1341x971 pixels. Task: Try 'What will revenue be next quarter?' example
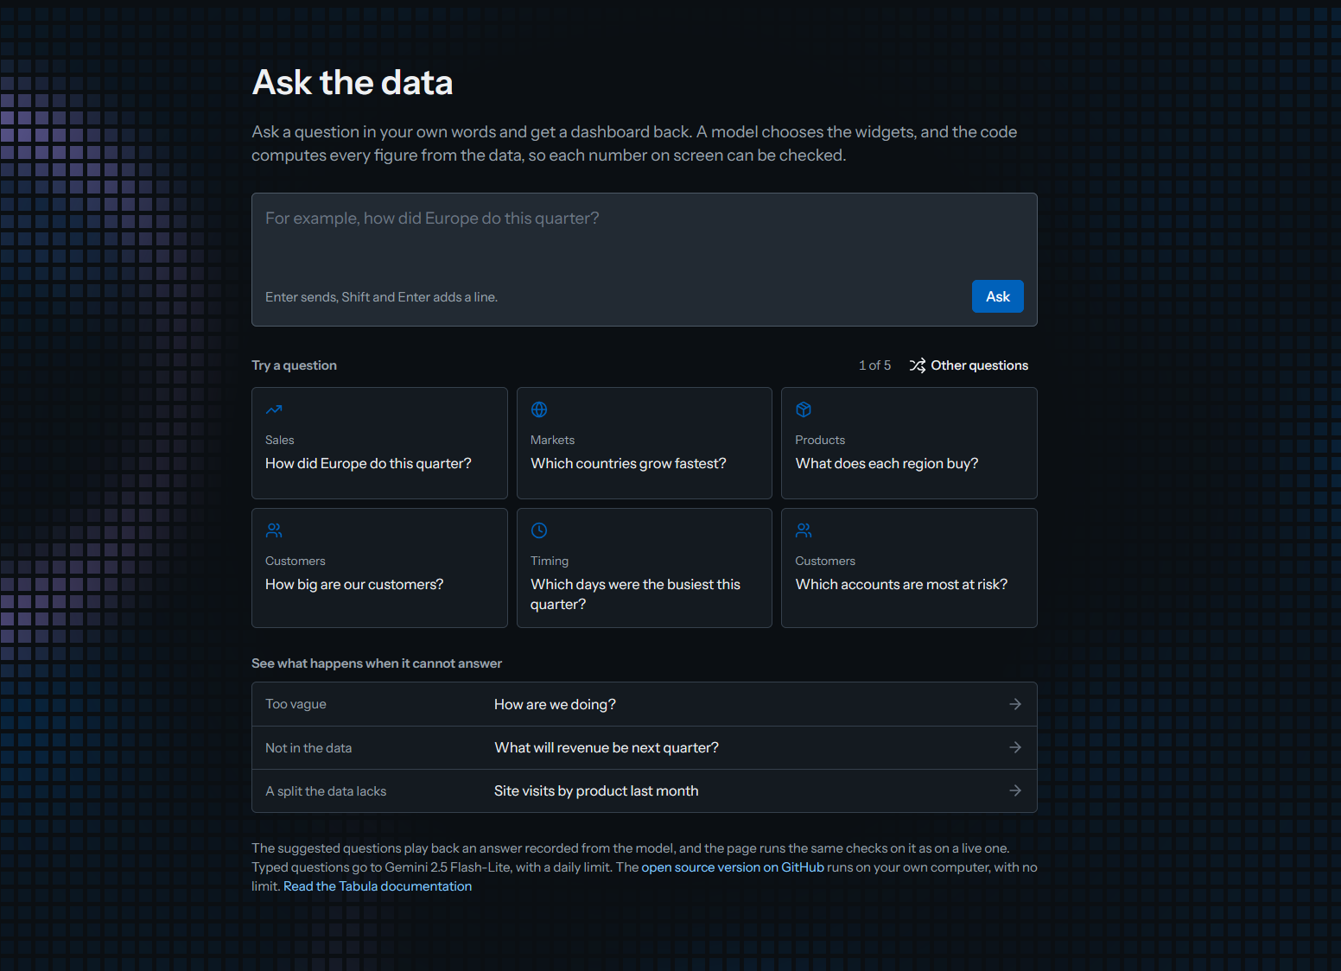645,747
